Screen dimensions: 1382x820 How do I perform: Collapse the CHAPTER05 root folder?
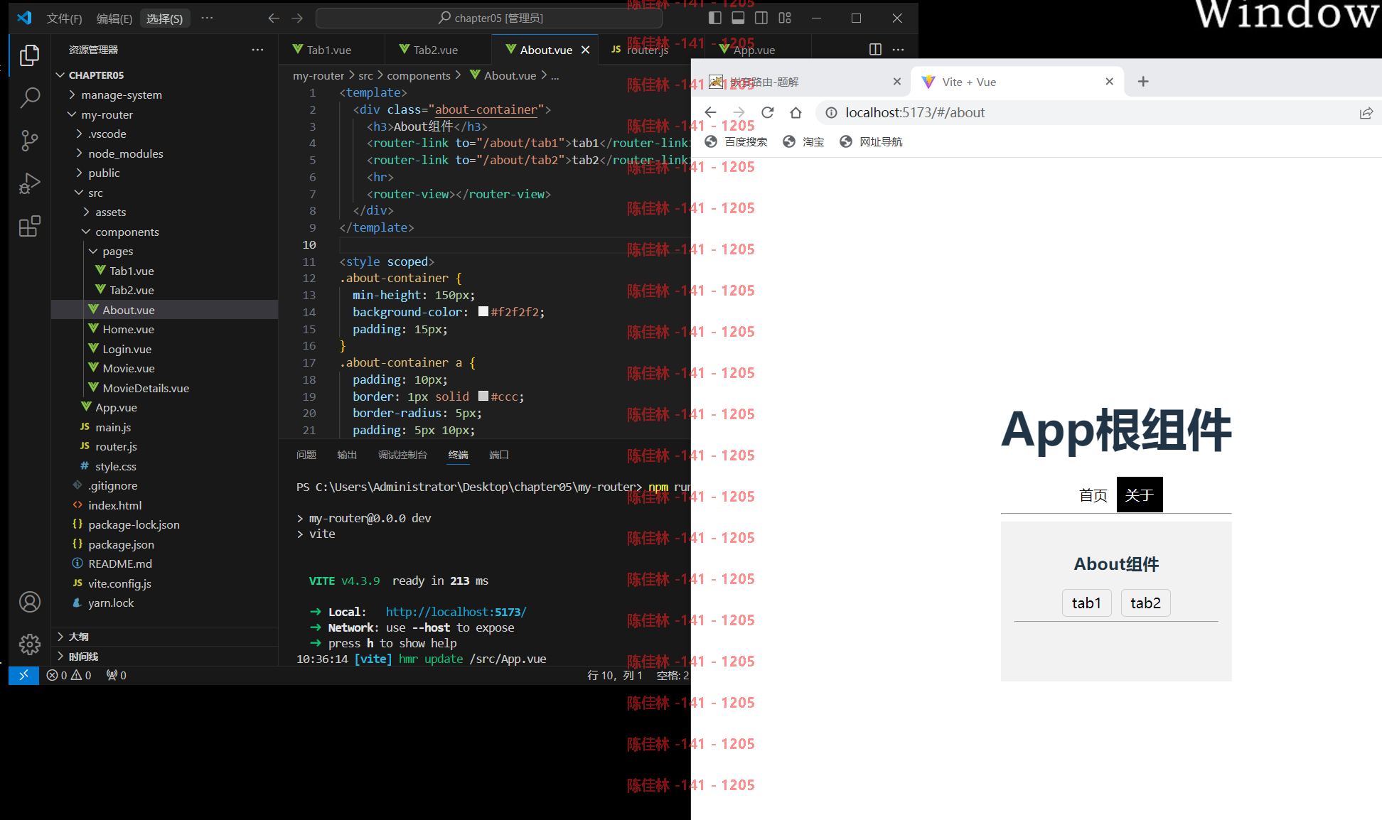(60, 75)
